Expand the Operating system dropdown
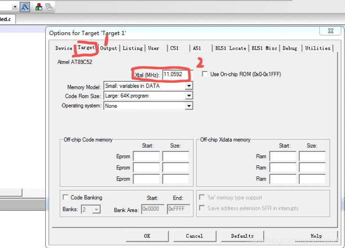This screenshot has width=345, height=248. [189, 106]
